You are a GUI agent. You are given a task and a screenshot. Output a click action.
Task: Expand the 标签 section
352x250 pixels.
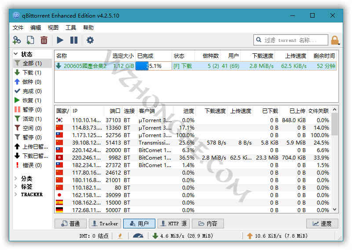coord(16,187)
